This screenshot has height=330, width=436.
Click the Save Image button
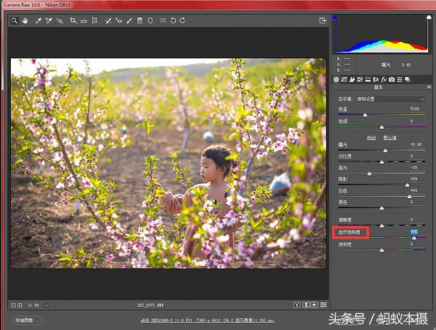[28, 321]
